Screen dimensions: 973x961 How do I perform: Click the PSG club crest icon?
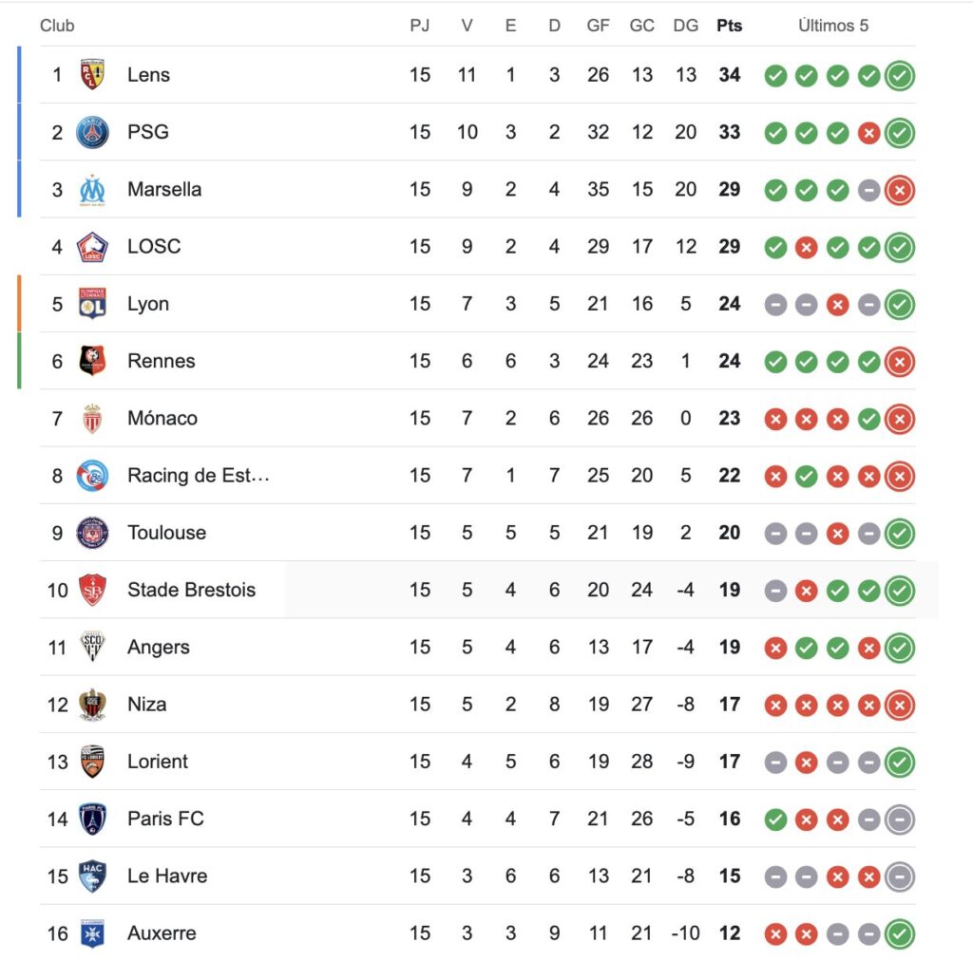coord(92,132)
